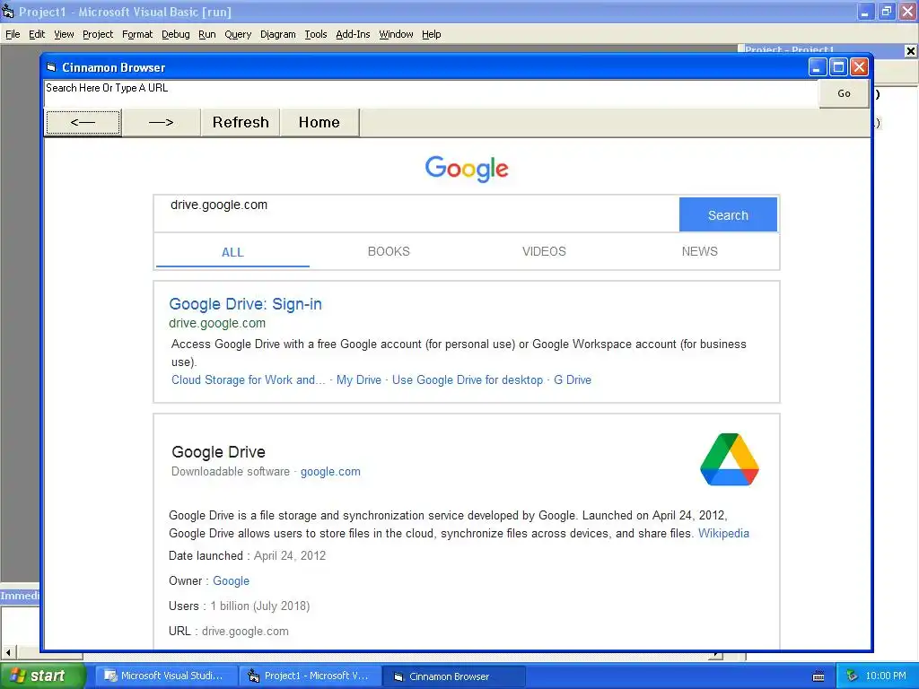Screen dimensions: 919x689
Task: Click the Google logo image
Action: pyautogui.click(x=467, y=169)
